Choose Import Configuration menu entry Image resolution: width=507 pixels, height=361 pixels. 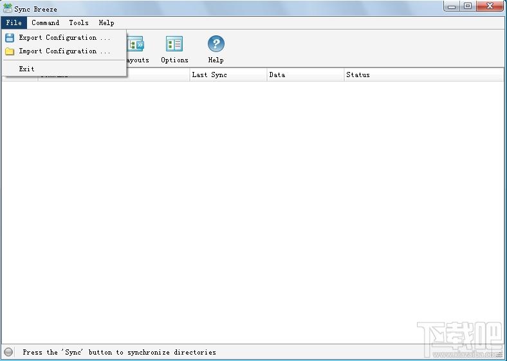pos(64,51)
